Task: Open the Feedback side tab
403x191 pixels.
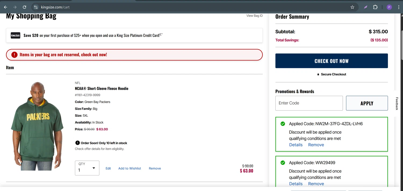Action: [x=397, y=104]
